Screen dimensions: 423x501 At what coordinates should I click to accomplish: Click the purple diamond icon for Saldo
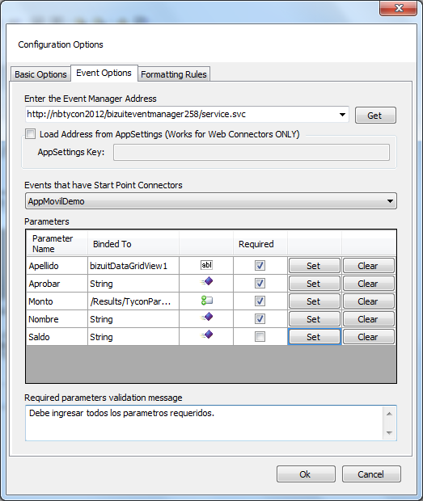pyautogui.click(x=206, y=335)
